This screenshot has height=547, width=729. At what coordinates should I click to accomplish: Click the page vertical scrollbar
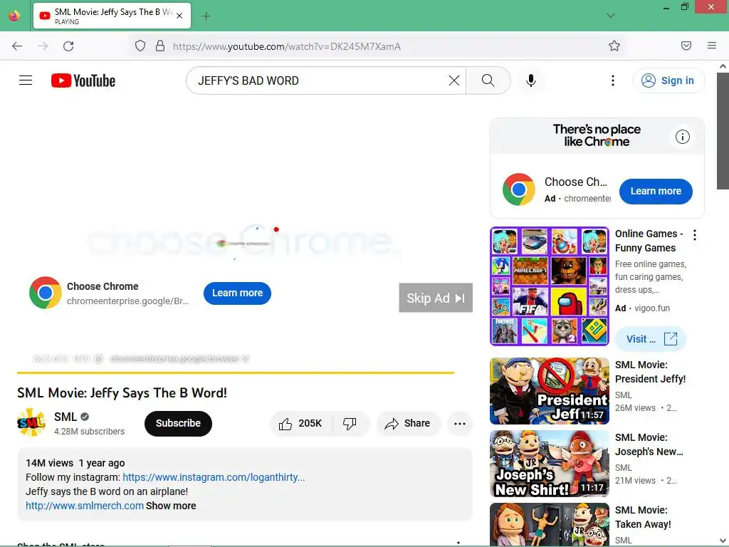[723, 130]
